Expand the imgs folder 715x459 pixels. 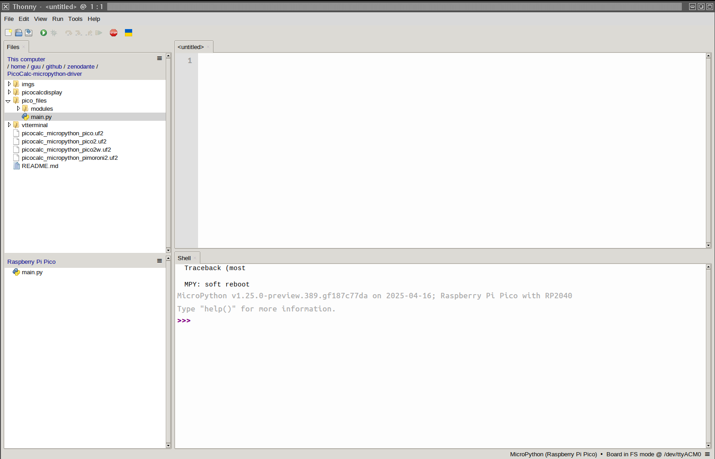9,84
